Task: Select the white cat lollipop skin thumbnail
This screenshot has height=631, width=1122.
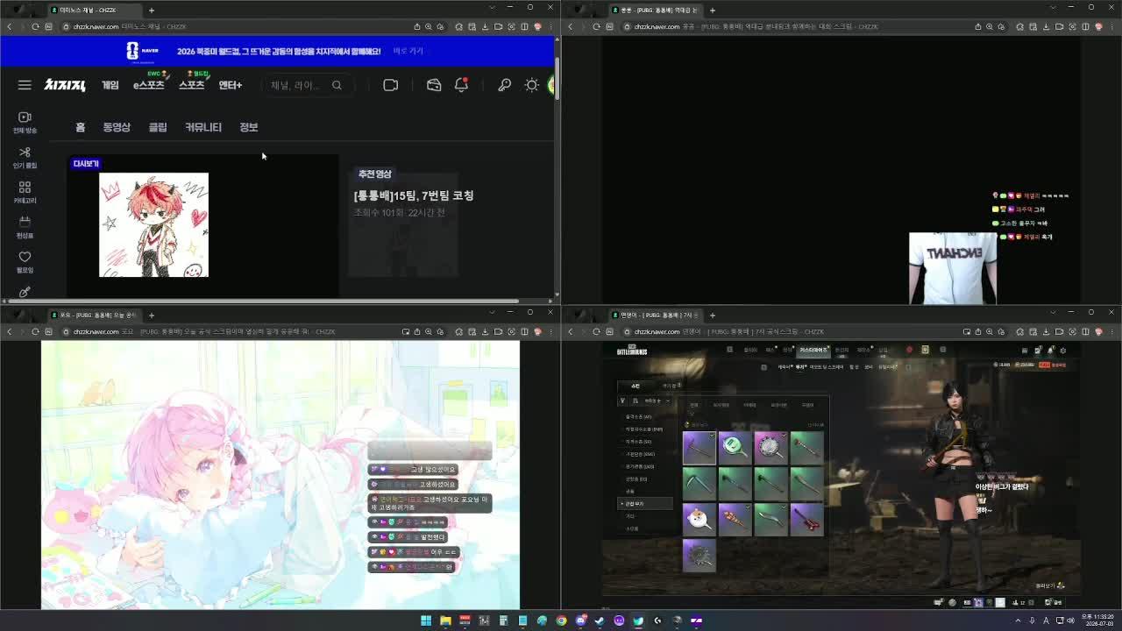Action: point(699,520)
